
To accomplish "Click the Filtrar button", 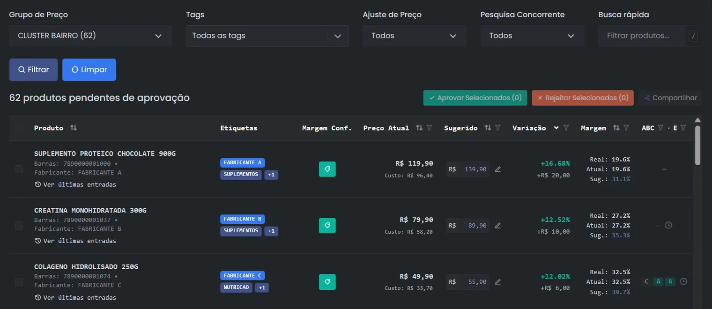I will 33,70.
